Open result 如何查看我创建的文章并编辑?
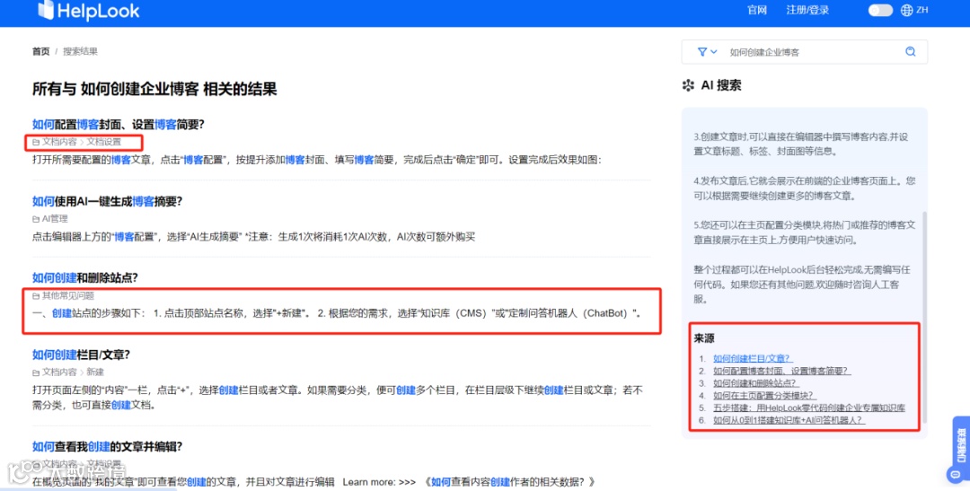 tap(107, 446)
